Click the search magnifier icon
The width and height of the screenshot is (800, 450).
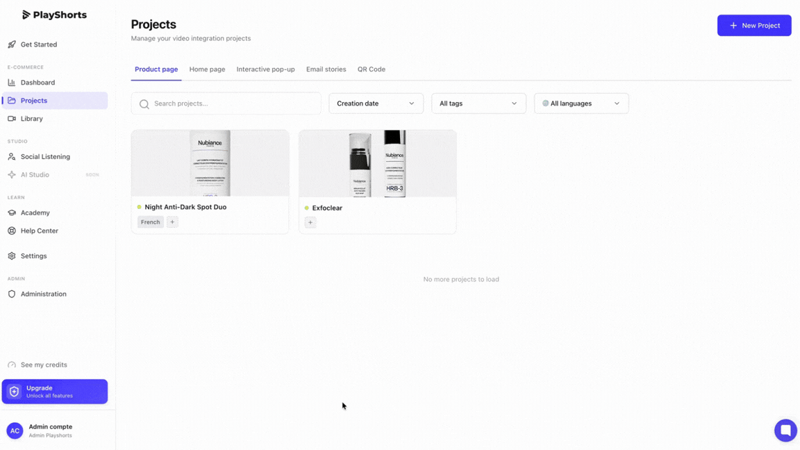click(144, 104)
